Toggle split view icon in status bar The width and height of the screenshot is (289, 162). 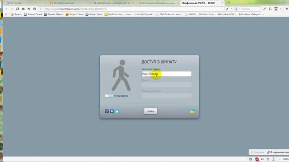pos(273,159)
